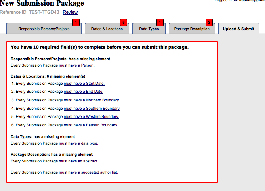Image resolution: width=265 pixels, height=191 pixels.
Task: Click the 'Reference ID: TEST-TTGD43' text
Action: (29, 12)
